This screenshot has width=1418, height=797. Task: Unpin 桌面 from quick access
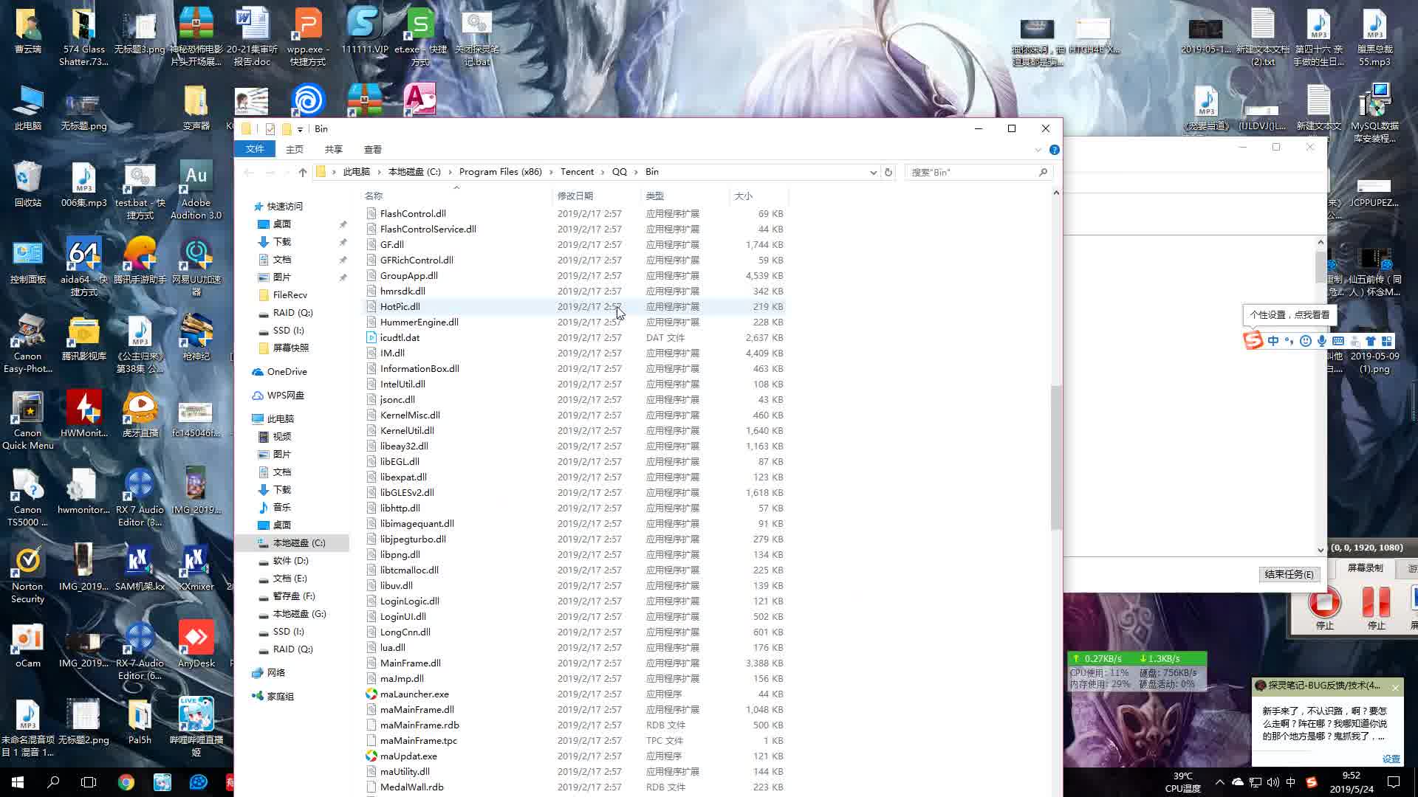tap(343, 224)
